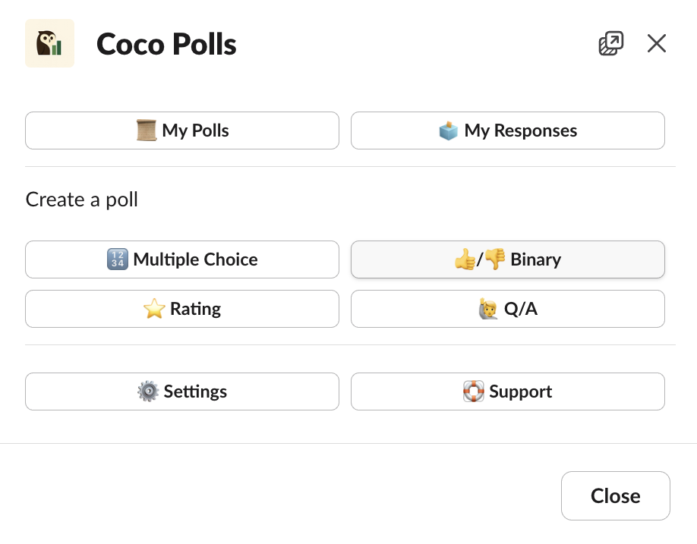Viewport: 697px width, 544px height.
Task: Click the gear icon on the Settings button
Action: tap(150, 391)
